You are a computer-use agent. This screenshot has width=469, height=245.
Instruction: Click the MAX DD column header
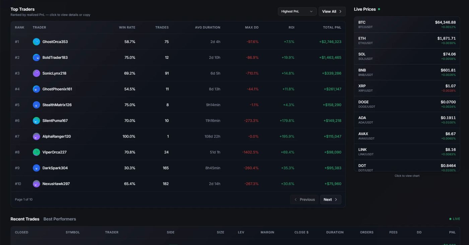pyautogui.click(x=252, y=27)
